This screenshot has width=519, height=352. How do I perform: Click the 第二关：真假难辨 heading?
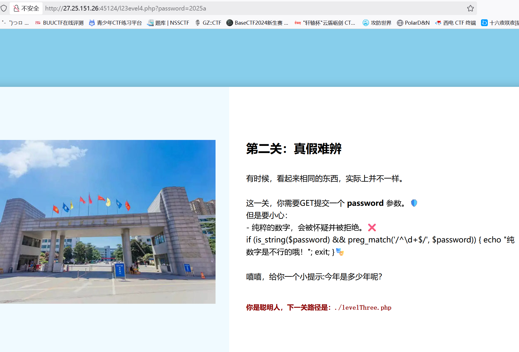coord(294,149)
